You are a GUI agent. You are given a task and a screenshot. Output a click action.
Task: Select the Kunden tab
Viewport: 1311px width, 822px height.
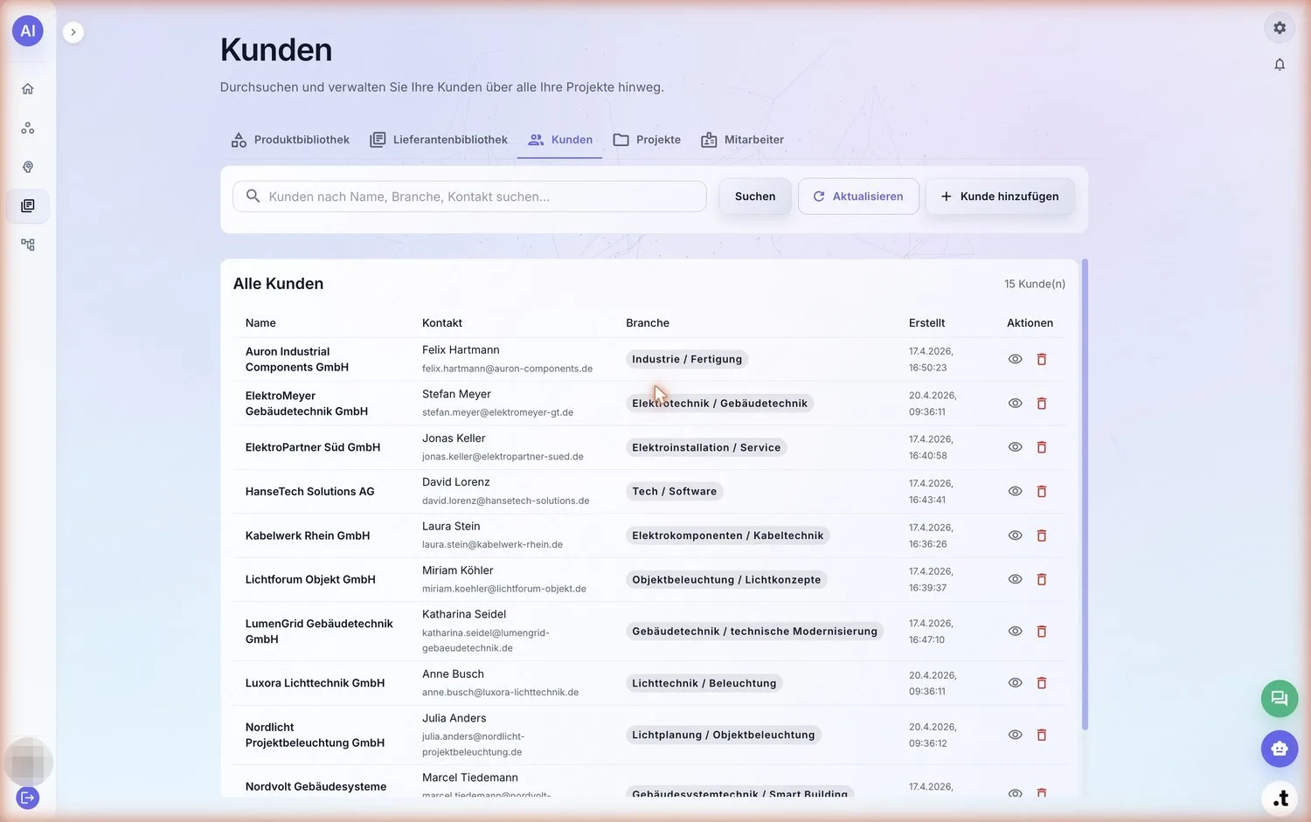click(x=560, y=140)
